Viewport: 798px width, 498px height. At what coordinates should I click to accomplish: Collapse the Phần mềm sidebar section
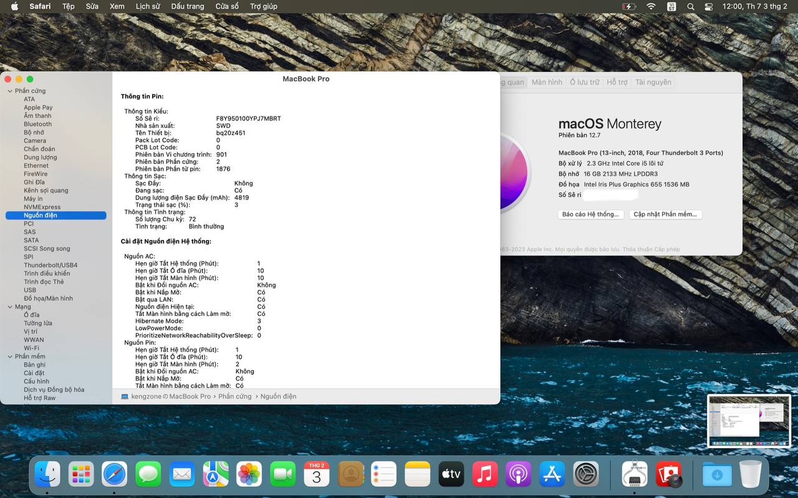[x=10, y=357]
